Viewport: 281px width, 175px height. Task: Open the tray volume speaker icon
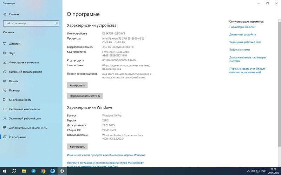[x=253, y=171]
